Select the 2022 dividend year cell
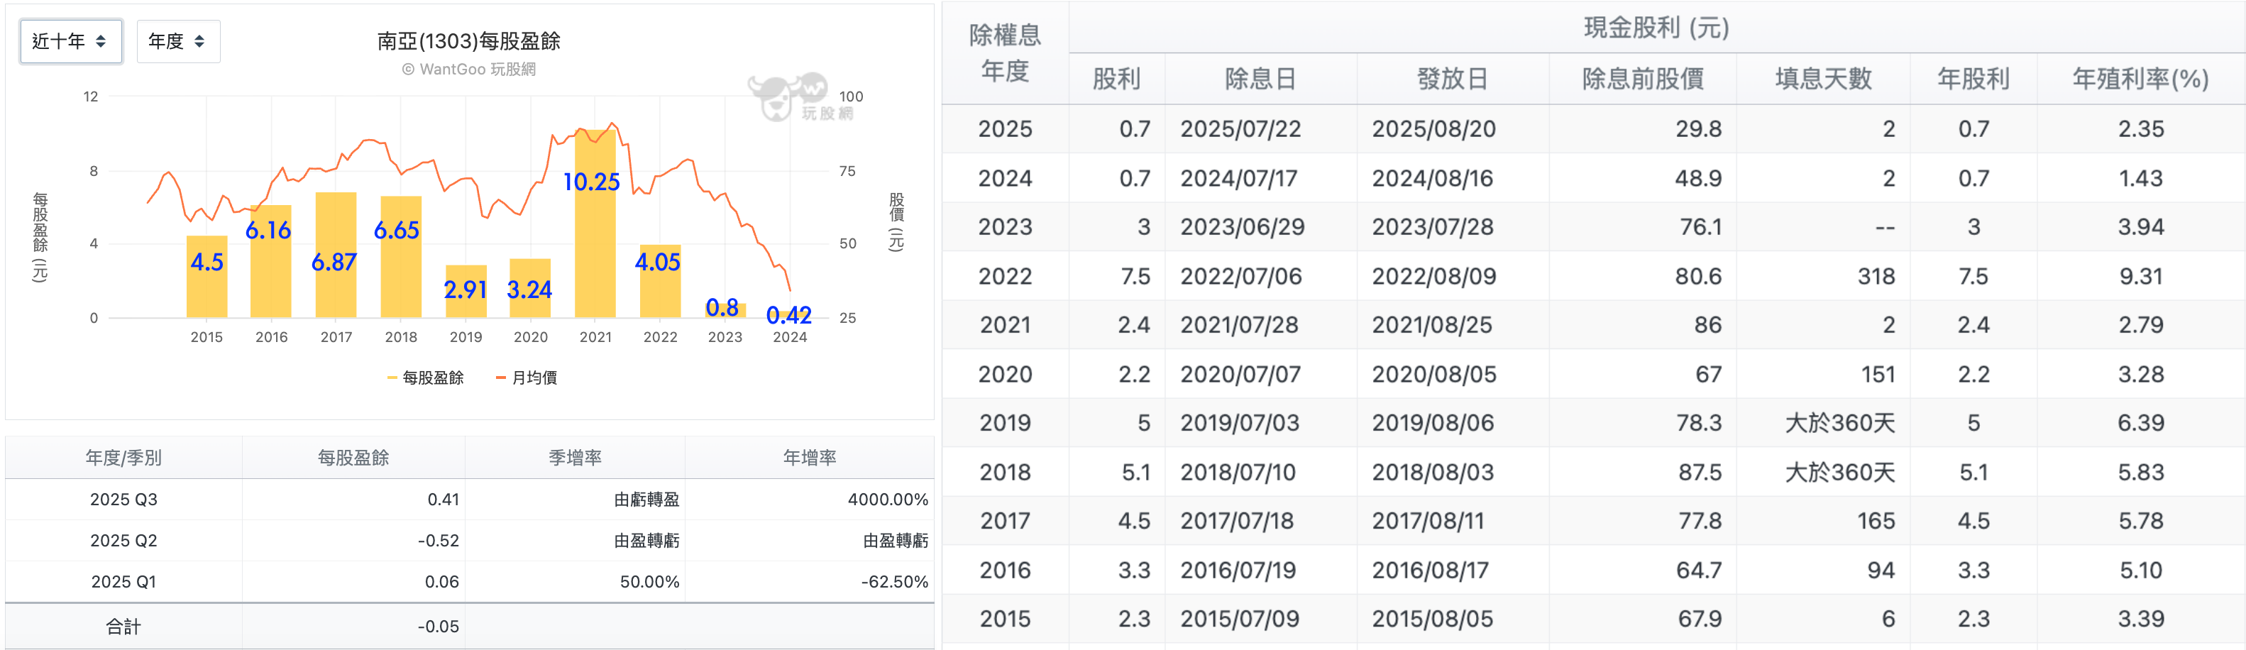The width and height of the screenshot is (2246, 650). coord(1006,276)
